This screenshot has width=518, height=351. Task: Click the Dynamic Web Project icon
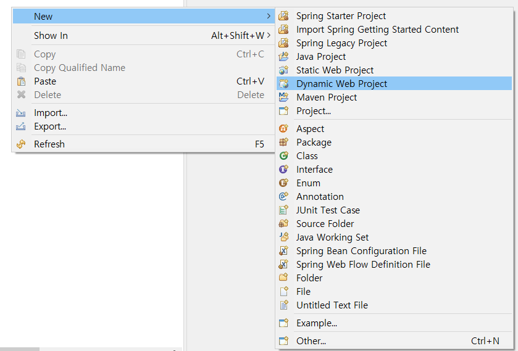click(x=283, y=83)
